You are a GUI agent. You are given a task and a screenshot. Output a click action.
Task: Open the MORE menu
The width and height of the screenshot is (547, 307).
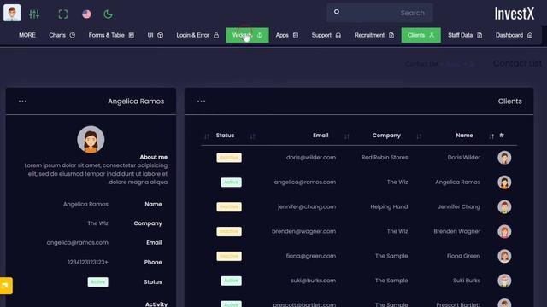[27, 35]
